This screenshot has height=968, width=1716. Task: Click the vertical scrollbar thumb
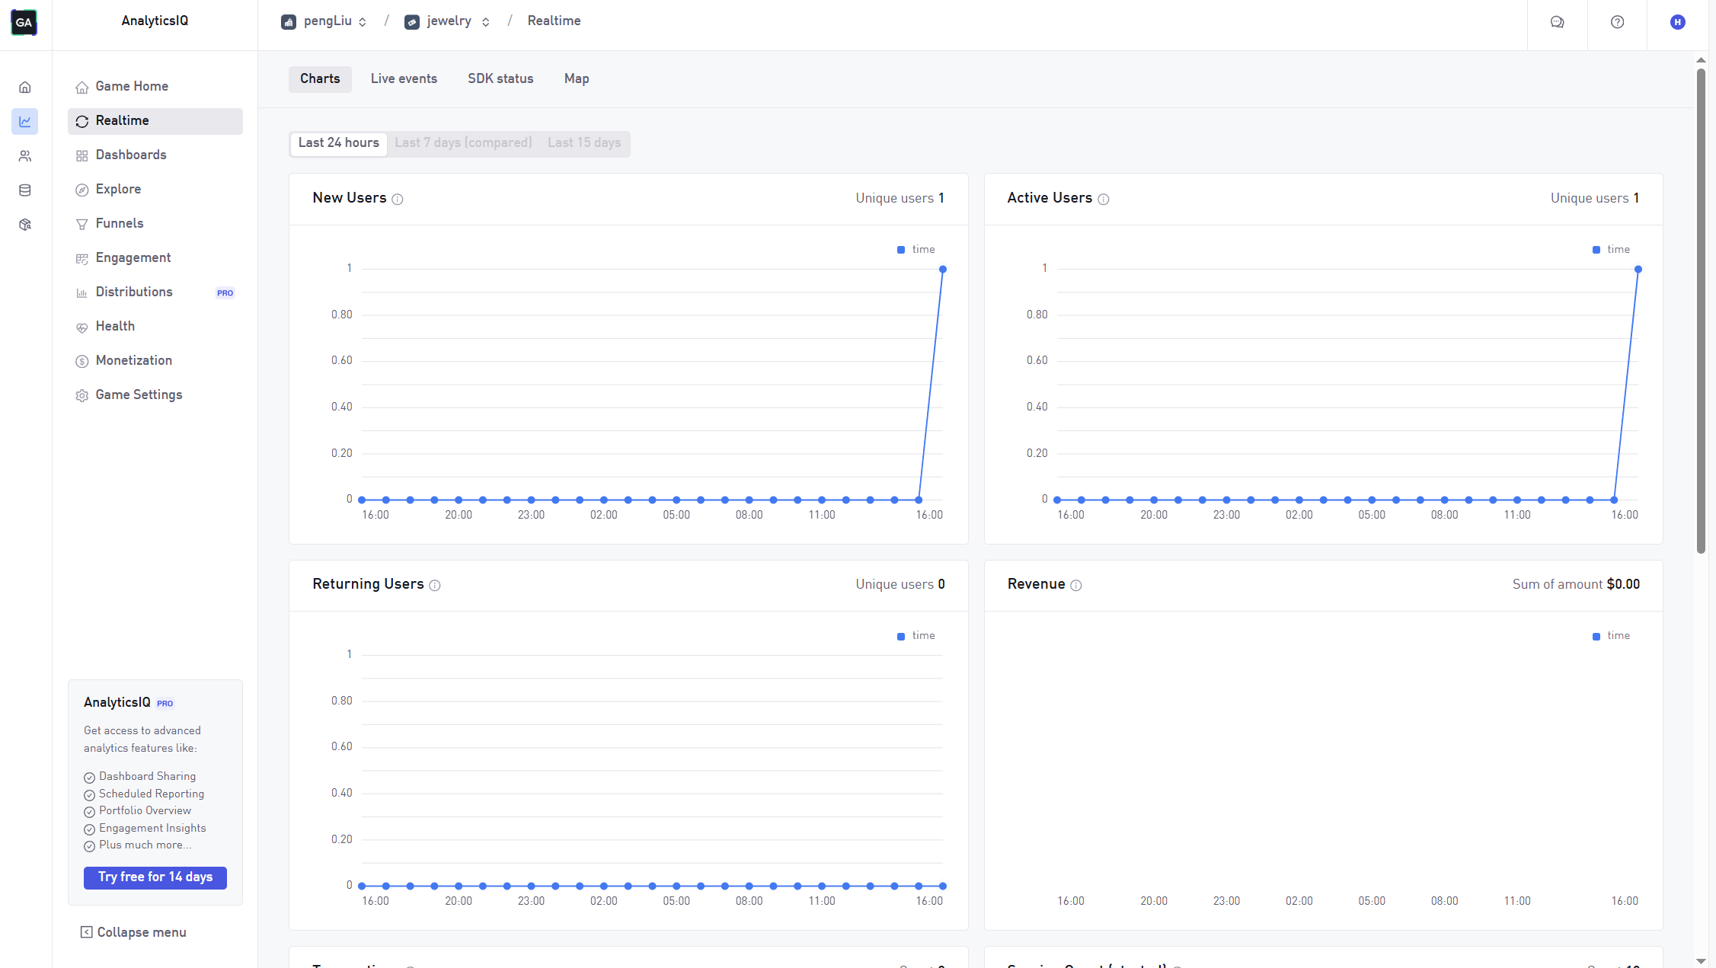[x=1701, y=311]
